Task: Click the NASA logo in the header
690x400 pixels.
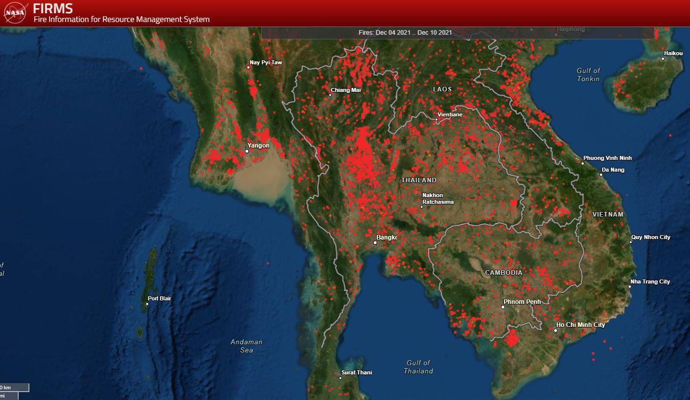Action: tap(15, 13)
